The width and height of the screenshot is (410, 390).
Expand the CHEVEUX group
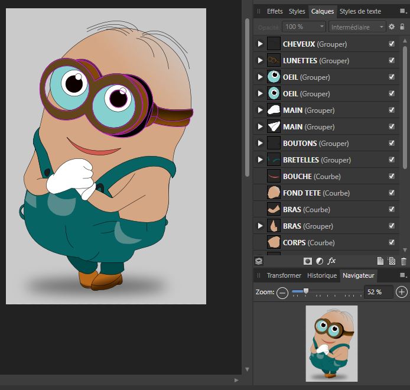[260, 44]
